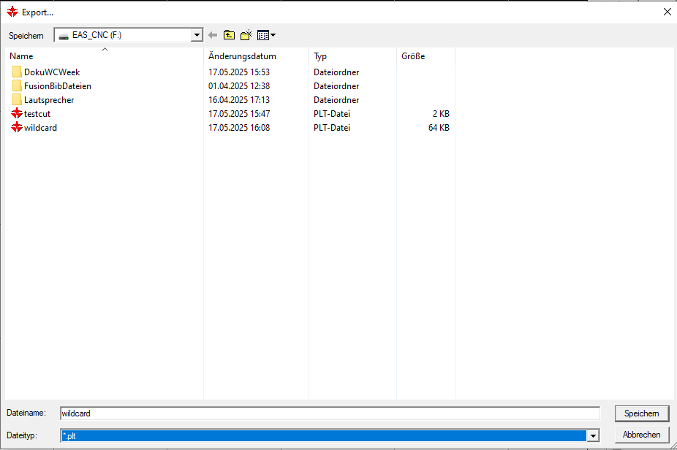Click Dateiordner type in DokuWCWeek row

336,72
